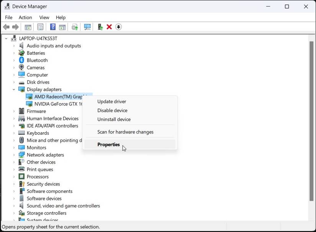This screenshot has width=316, height=232.
Task: Select Properties from the context menu
Action: tap(108, 145)
